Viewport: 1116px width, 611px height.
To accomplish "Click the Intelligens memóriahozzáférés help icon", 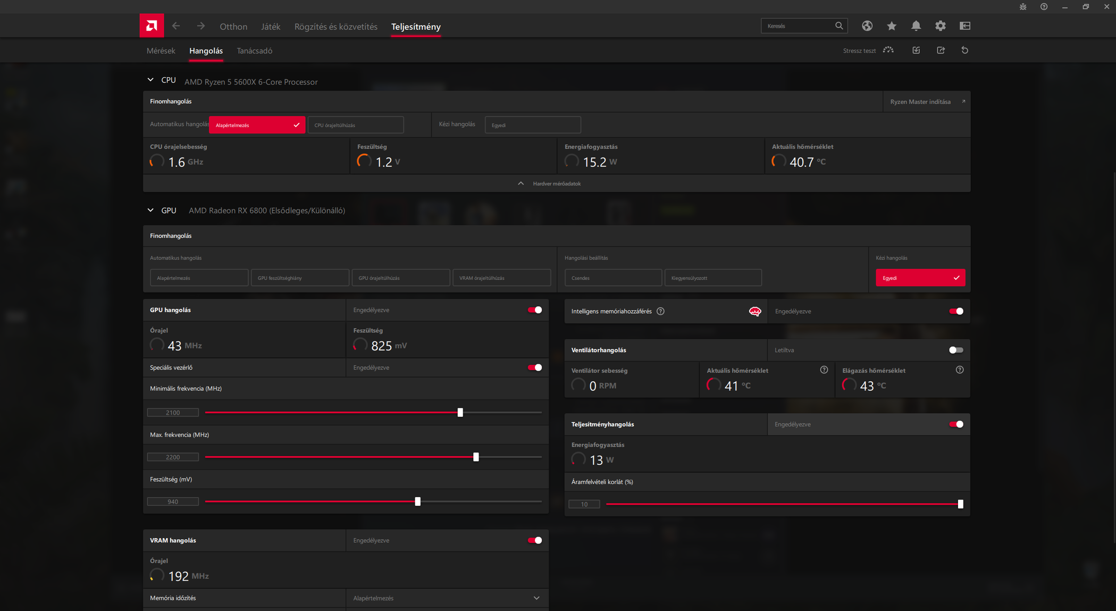I will click(x=660, y=311).
